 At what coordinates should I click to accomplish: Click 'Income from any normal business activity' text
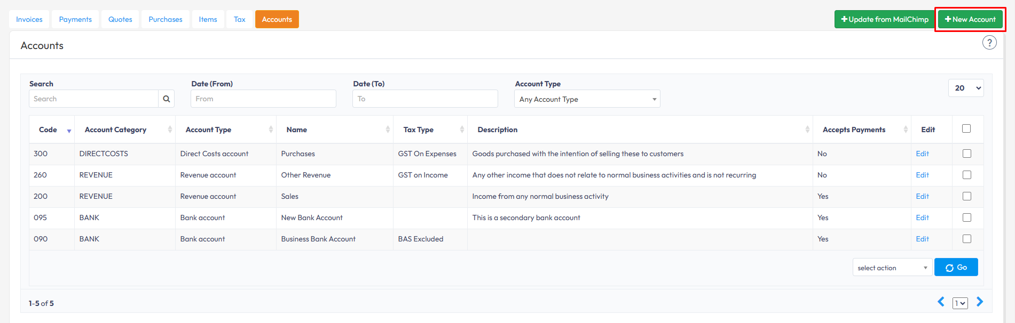point(540,196)
